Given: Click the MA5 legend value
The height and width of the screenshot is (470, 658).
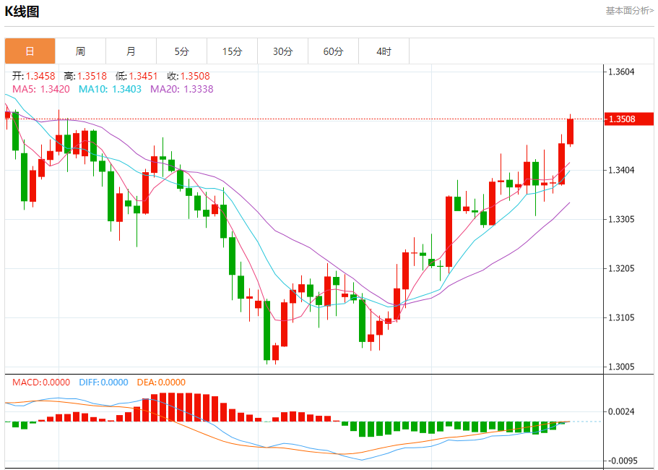Looking at the screenshot, I should (40, 89).
